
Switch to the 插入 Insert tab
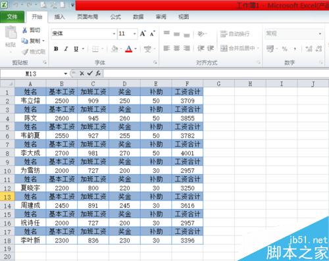tap(59, 17)
